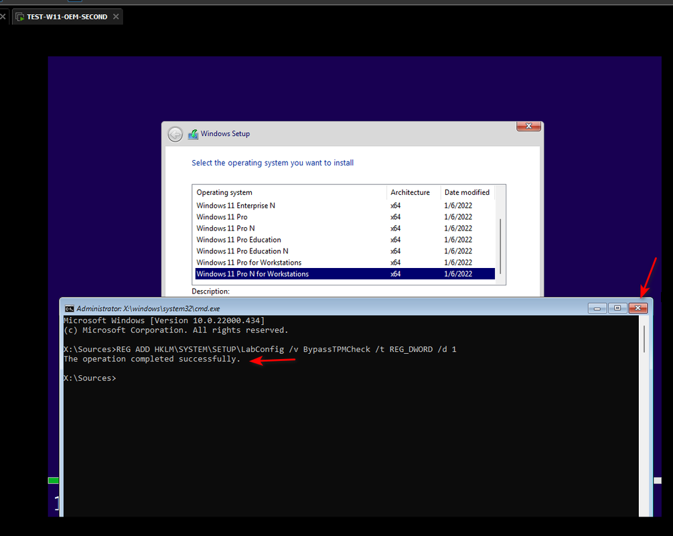Click the X:\Sources> command prompt line
The height and width of the screenshot is (536, 673).
tap(90, 378)
